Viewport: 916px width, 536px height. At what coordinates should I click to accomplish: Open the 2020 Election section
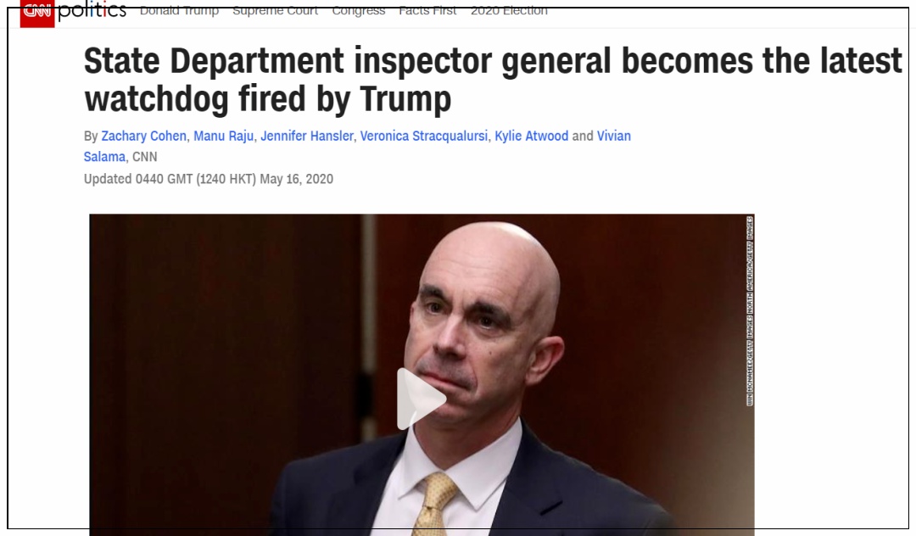(510, 10)
